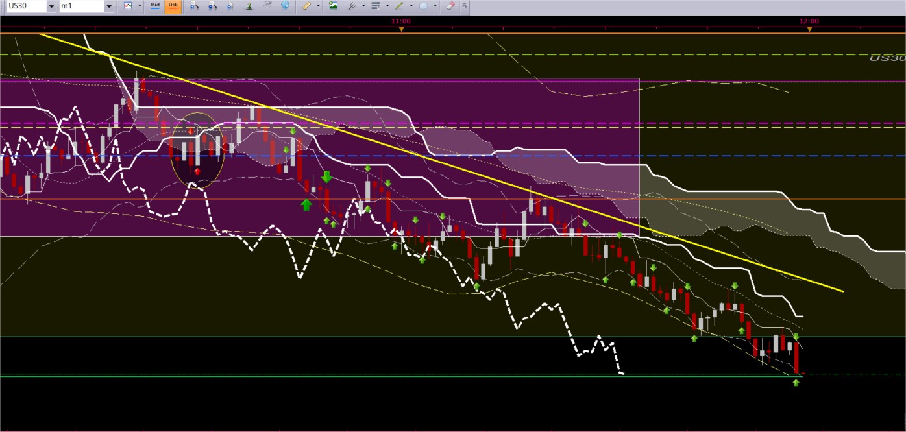Click the chart type icon

point(128,6)
